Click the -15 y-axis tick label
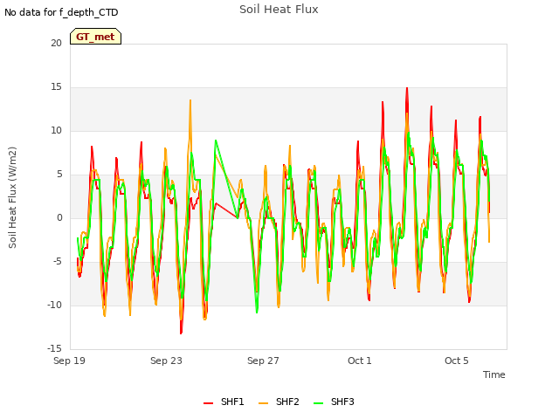This screenshot has height=419, width=559. click(54, 348)
